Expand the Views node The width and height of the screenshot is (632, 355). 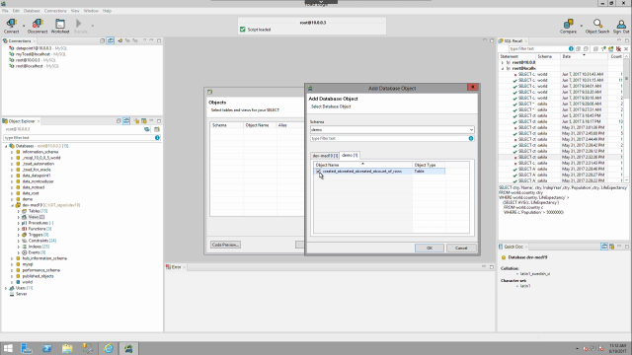pos(18,217)
